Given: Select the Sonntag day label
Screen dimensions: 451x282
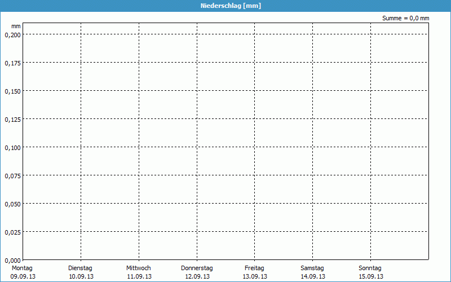Looking at the screenshot, I should 370,268.
